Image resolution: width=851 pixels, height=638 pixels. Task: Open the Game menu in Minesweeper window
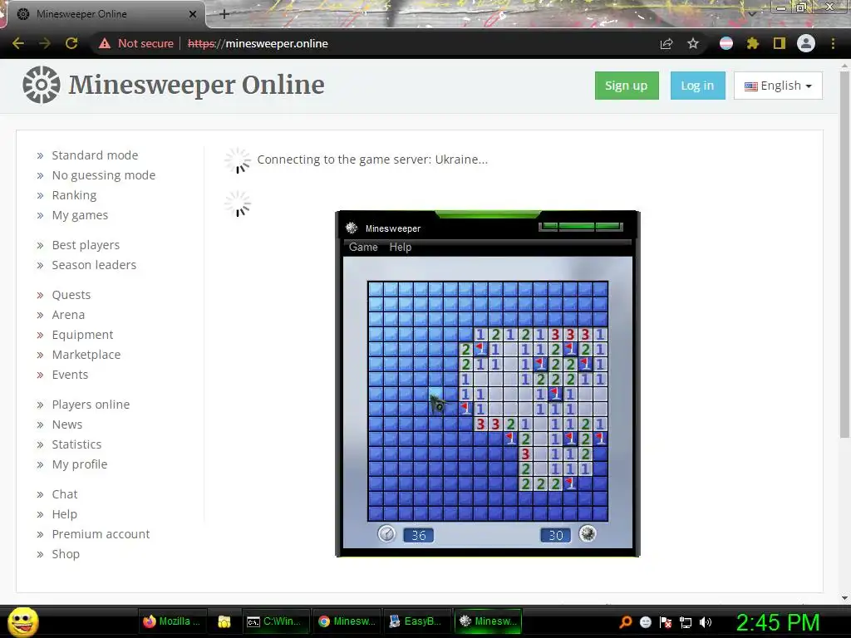coord(363,247)
